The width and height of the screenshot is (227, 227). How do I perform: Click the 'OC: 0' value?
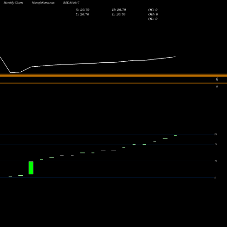(153, 10)
